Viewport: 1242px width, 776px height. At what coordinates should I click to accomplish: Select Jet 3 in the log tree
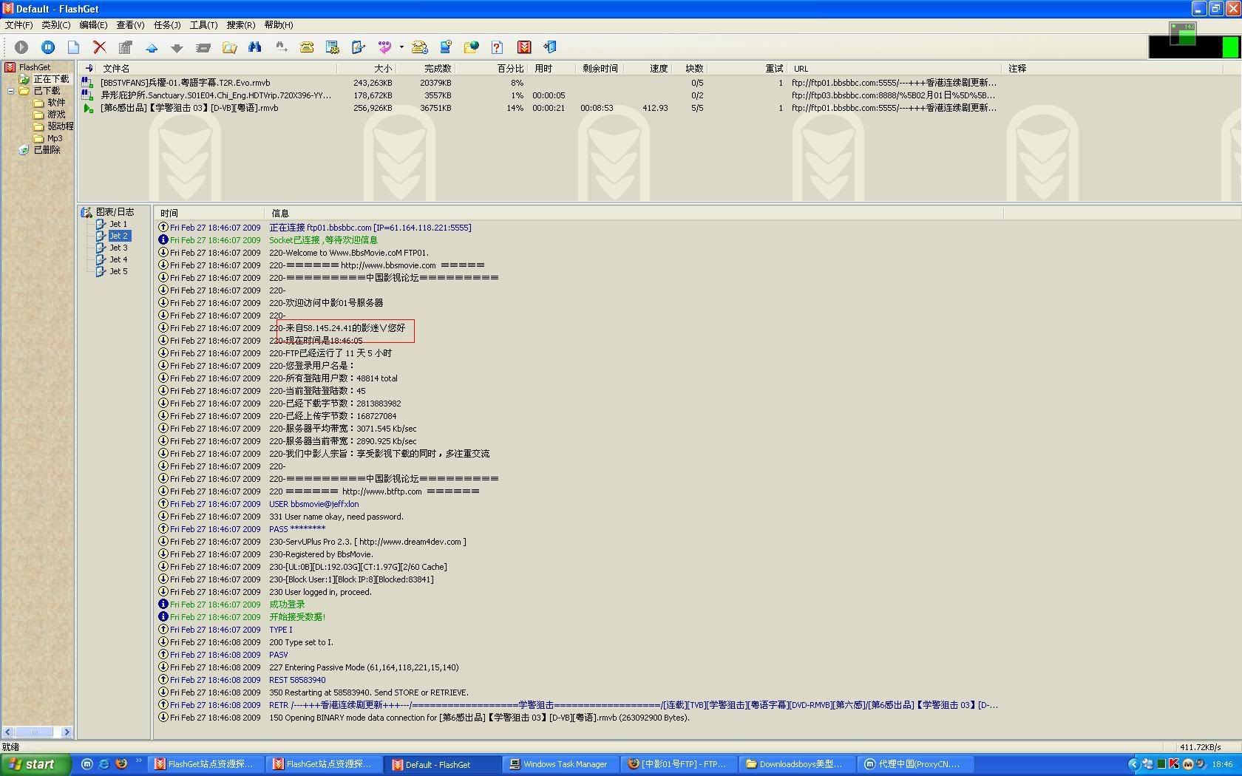118,248
